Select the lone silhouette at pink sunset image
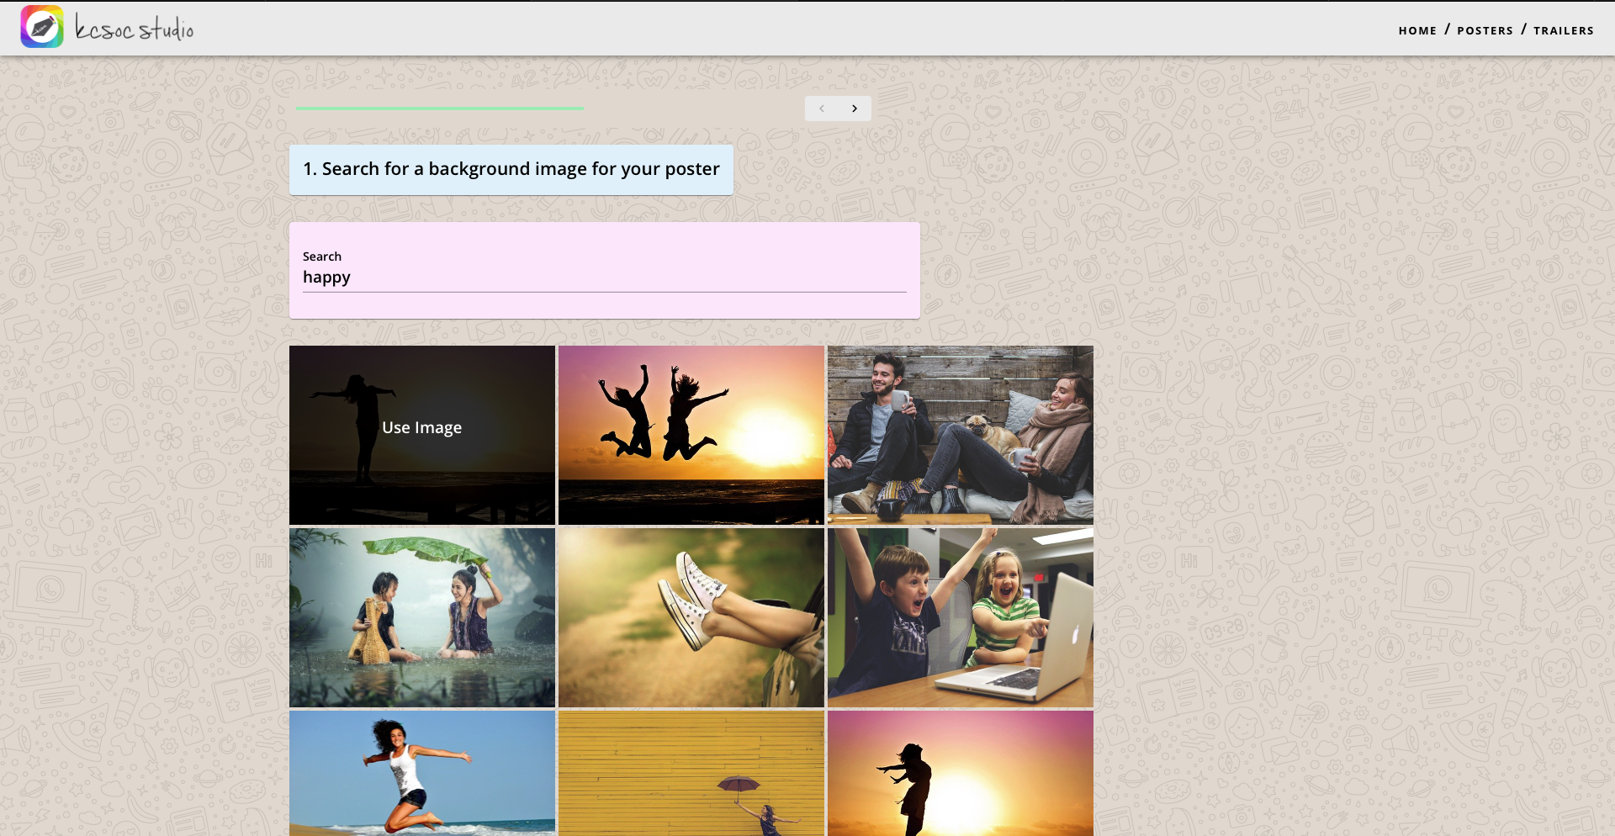The width and height of the screenshot is (1615, 836). click(961, 773)
